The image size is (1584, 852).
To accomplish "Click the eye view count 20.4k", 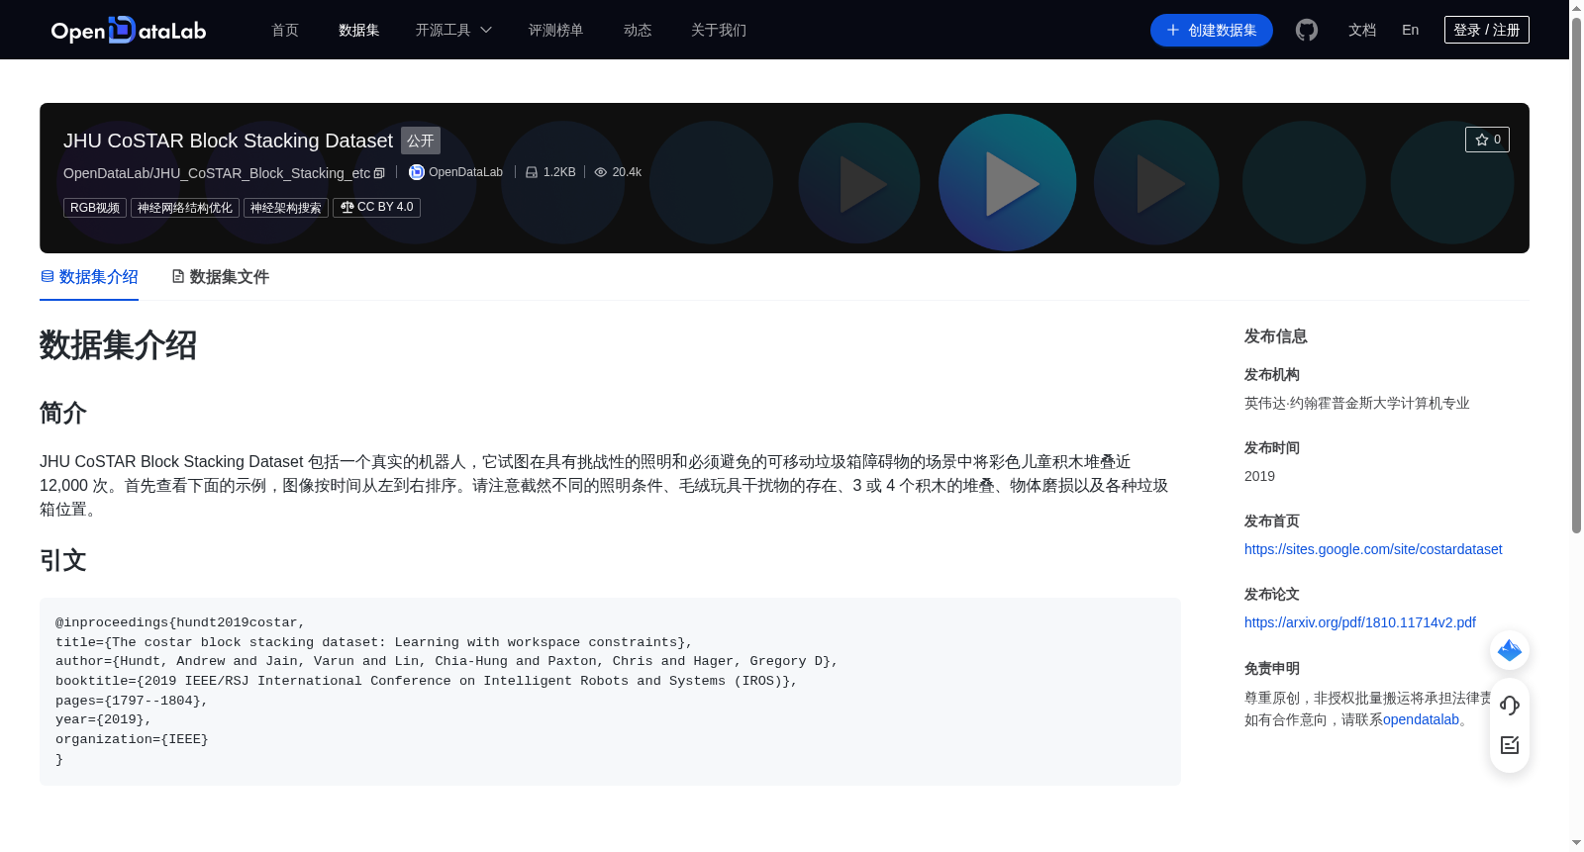I will click(x=618, y=172).
